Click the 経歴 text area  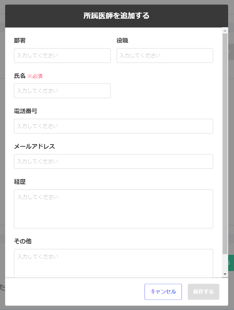pyautogui.click(x=114, y=209)
